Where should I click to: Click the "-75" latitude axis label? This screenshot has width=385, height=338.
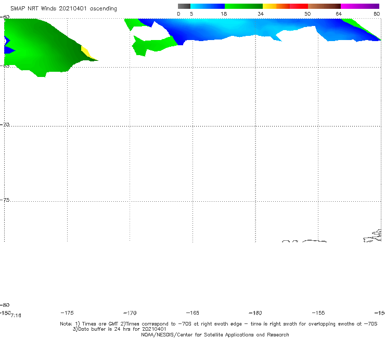pyautogui.click(x=5, y=200)
